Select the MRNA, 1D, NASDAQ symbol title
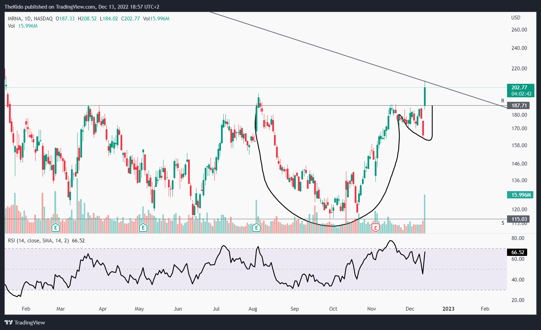The width and height of the screenshot is (541, 330). [x=30, y=19]
